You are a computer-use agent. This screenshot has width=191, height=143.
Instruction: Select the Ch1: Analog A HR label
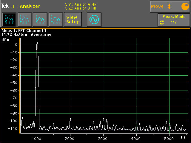point(80,4)
